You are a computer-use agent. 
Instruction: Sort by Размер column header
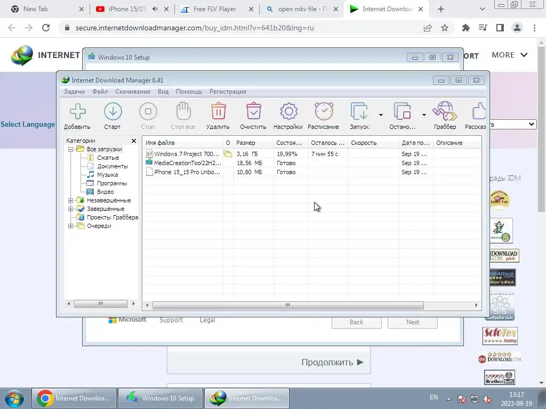click(x=253, y=143)
